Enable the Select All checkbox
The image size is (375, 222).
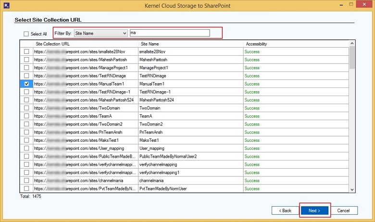26,34
